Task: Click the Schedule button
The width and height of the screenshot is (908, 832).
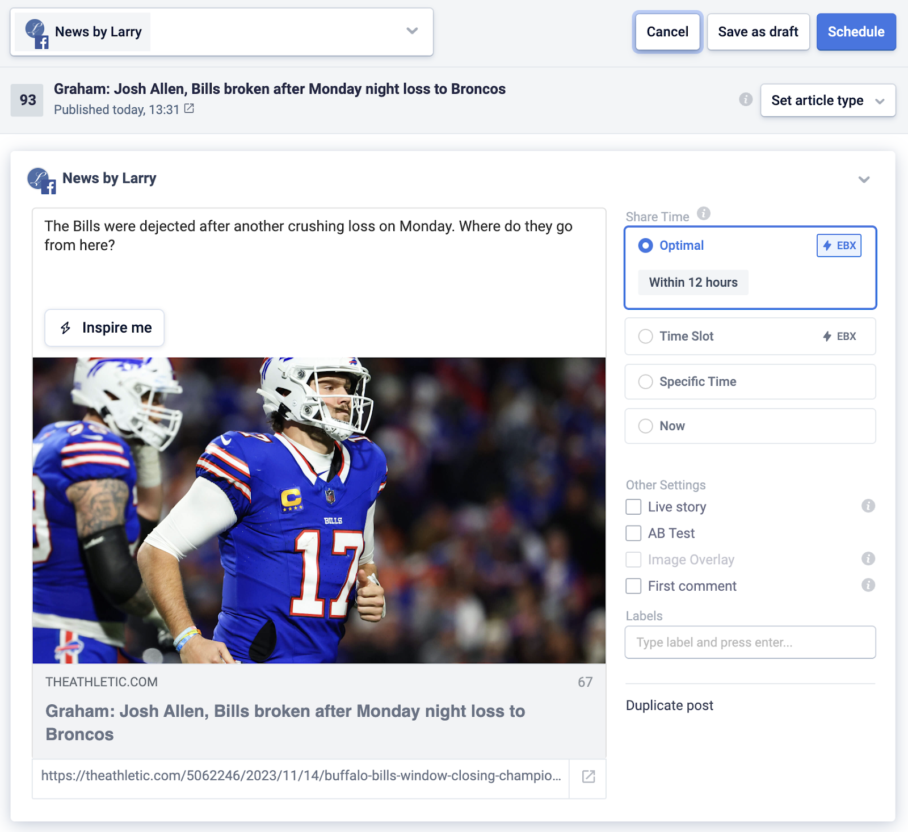Action: (x=856, y=32)
